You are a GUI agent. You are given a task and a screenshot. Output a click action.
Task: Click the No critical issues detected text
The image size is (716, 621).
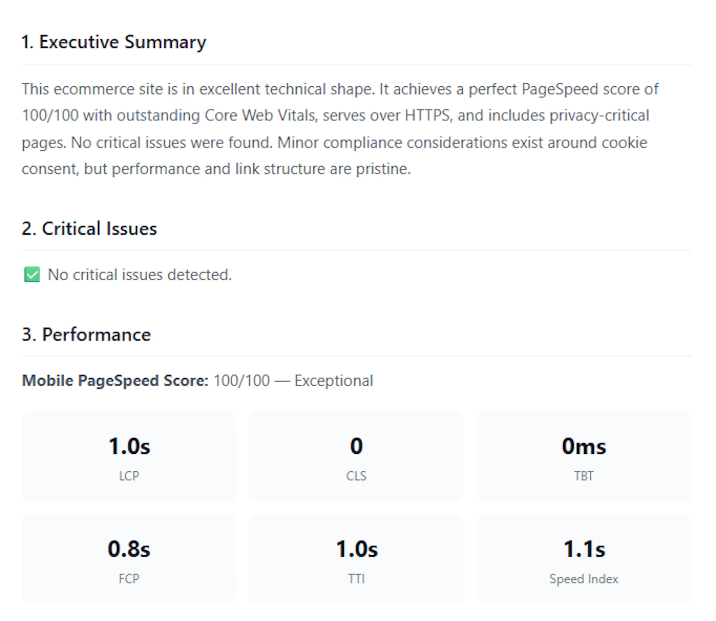[x=140, y=275]
